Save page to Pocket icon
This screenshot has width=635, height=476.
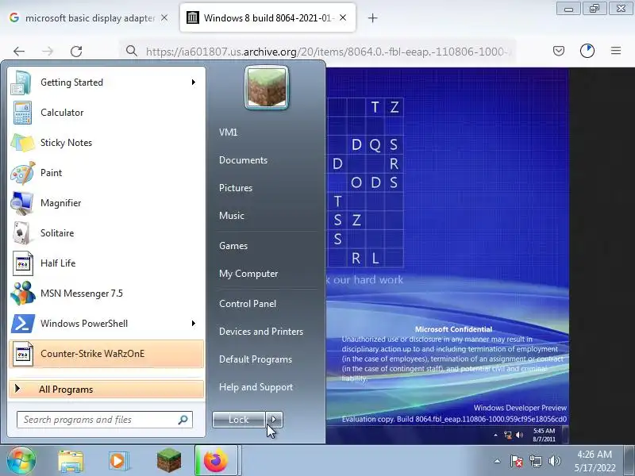coord(559,51)
